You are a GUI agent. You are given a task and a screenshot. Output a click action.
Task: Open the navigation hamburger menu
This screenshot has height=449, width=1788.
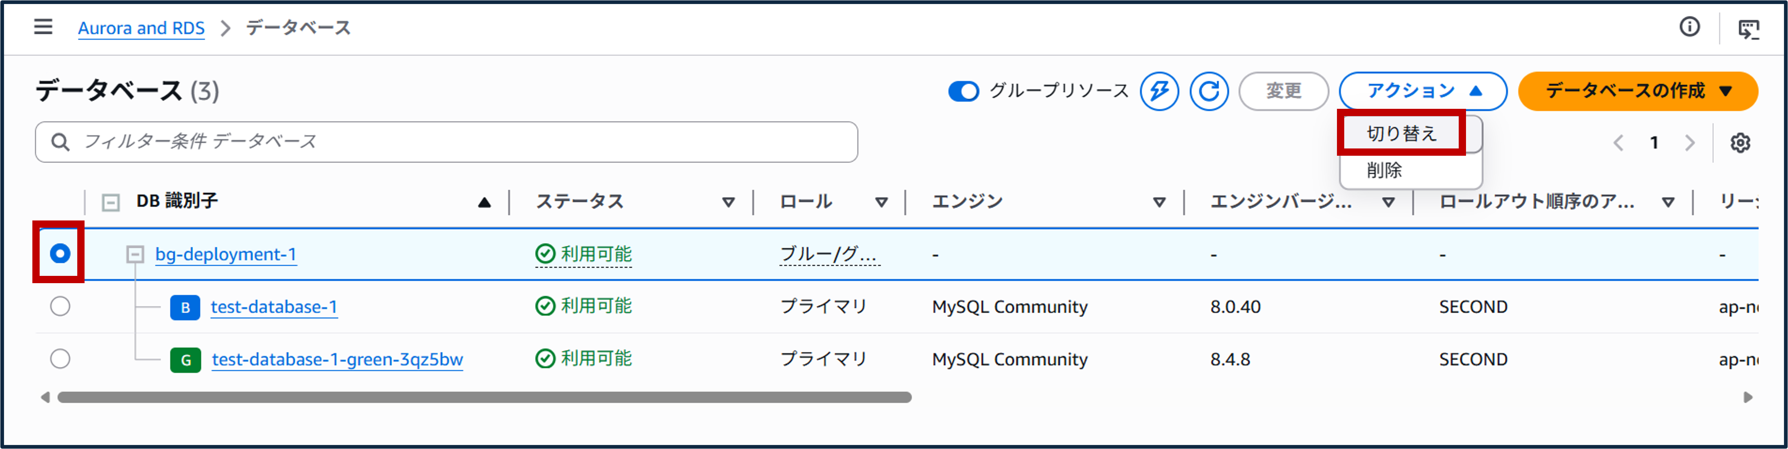pos(43,27)
